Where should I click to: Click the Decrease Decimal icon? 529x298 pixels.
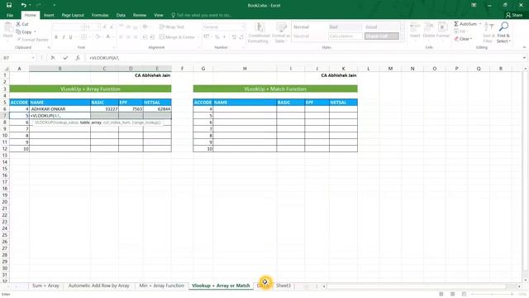(x=241, y=36)
